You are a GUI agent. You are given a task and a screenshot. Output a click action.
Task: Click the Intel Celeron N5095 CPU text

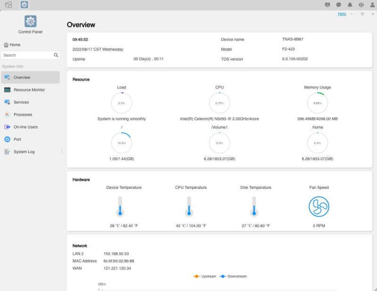[x=220, y=119]
